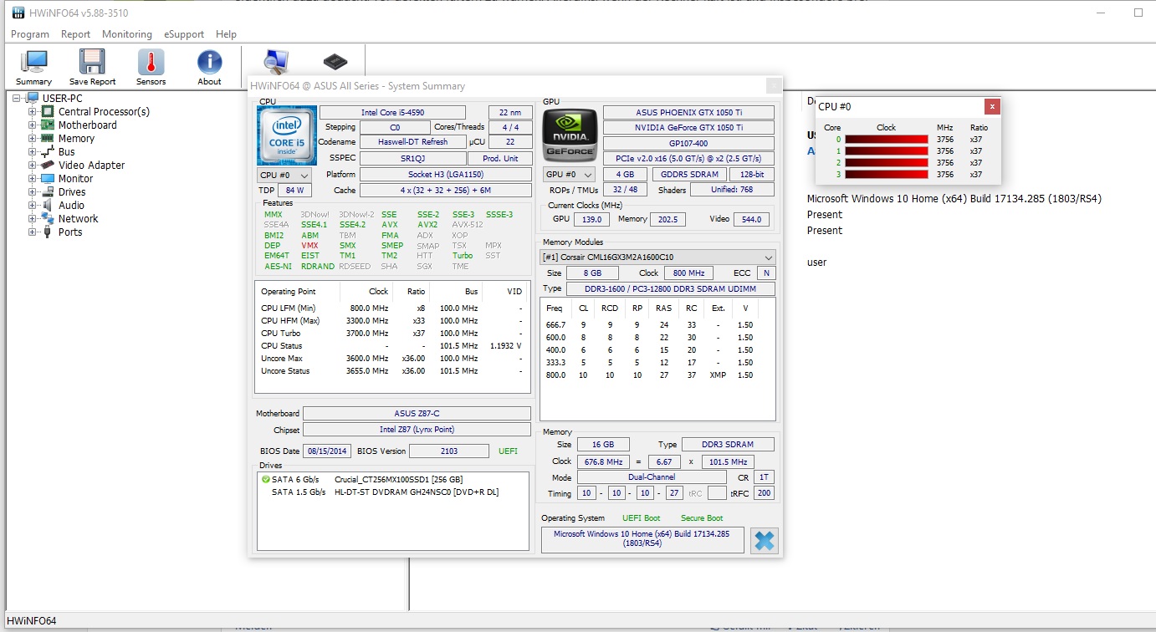Click core 3 clock bar
The width and height of the screenshot is (1156, 632).
[x=887, y=175]
